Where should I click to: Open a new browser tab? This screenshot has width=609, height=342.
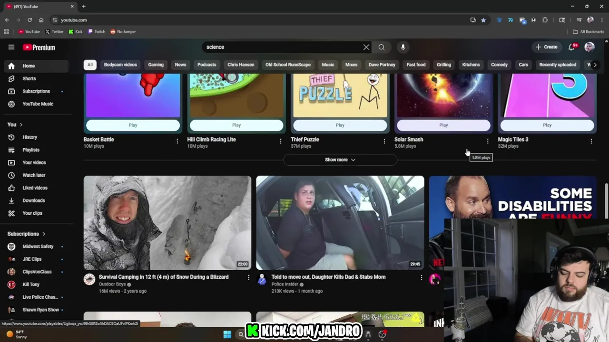click(84, 6)
